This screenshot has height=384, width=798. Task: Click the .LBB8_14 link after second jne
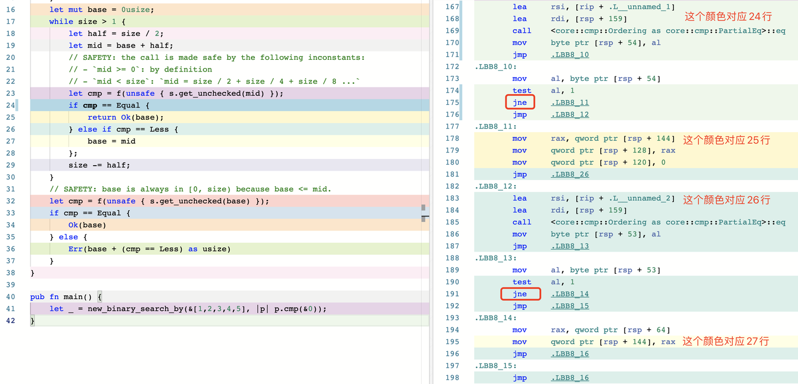click(x=570, y=294)
